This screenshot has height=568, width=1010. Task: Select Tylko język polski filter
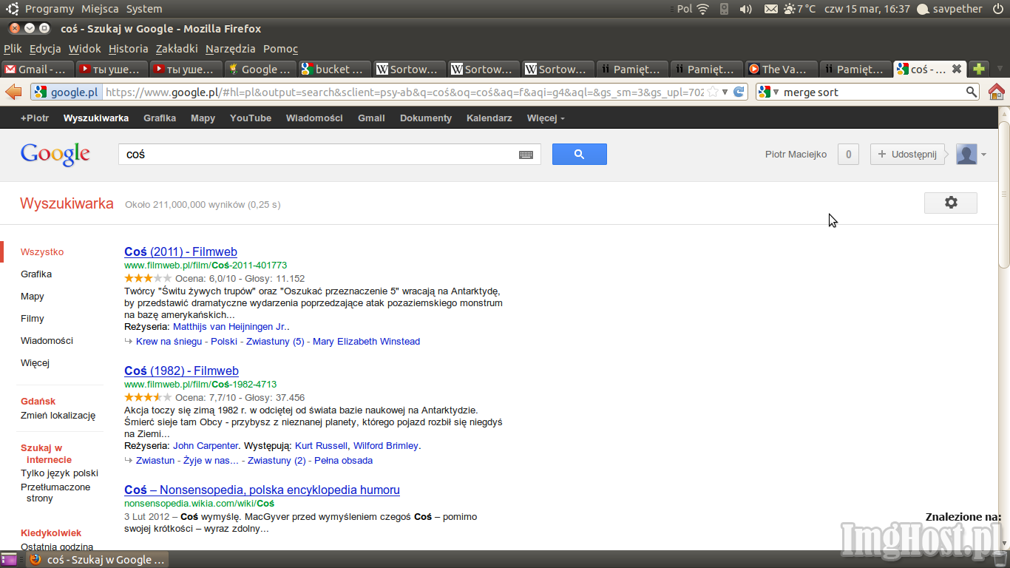[x=59, y=473]
